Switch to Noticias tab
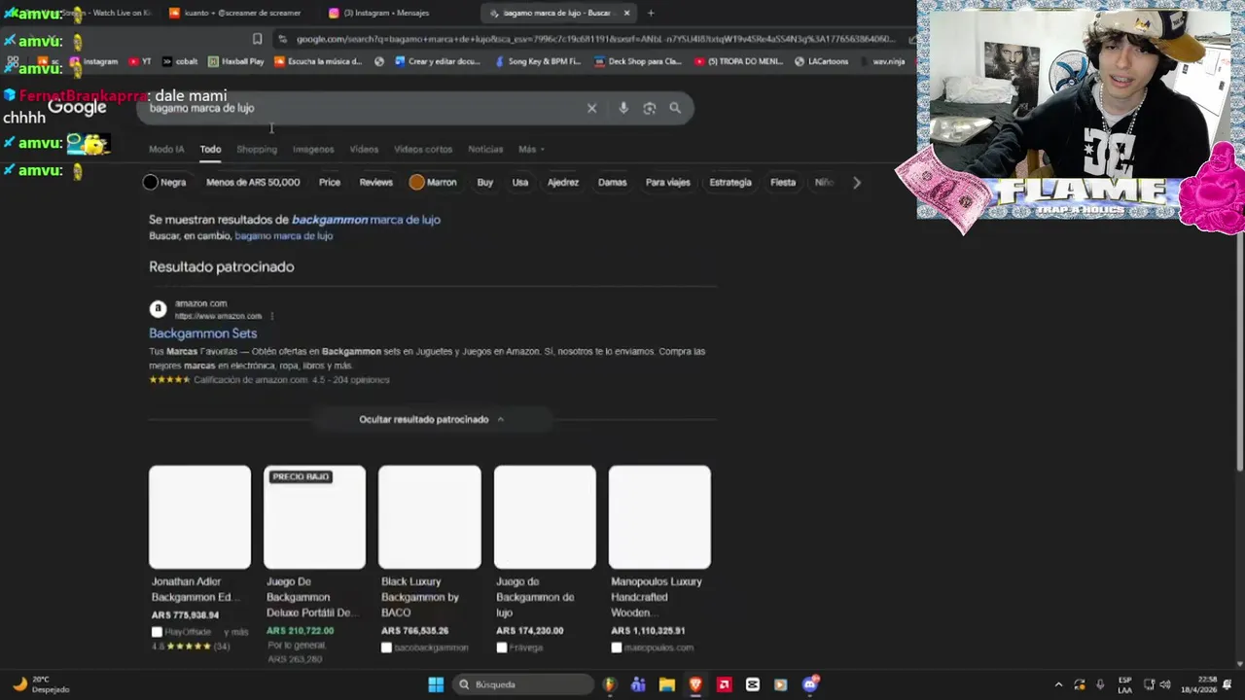The height and width of the screenshot is (700, 1245). [485, 150]
